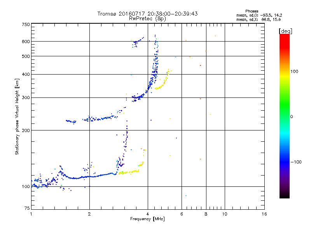Click the x-axis tick label '1'
311x233 pixels.
[31, 214]
